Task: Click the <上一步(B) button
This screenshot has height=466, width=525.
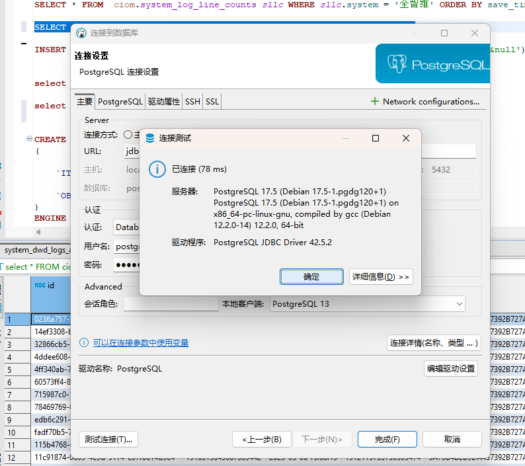Action: click(x=262, y=439)
